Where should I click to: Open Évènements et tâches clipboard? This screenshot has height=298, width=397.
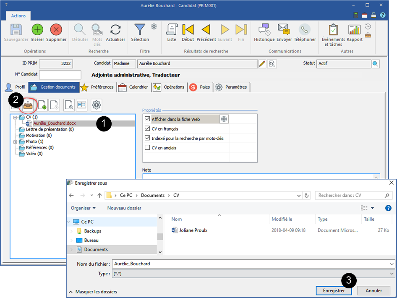point(333,30)
